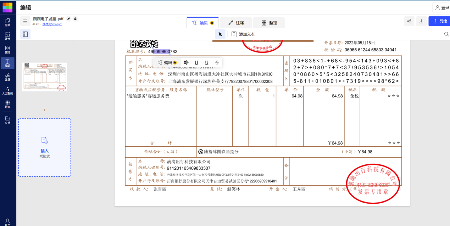Image resolution: width=450 pixels, height=226 pixels.
Task: Click the check code 06965 61244 65803 04041
Action: tap(371, 50)
